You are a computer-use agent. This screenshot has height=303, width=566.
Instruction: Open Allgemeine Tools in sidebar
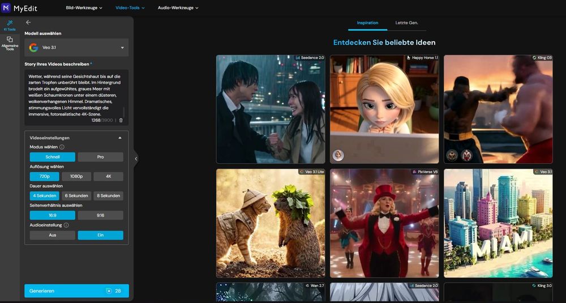[10, 43]
